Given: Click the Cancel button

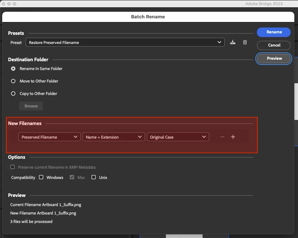Looking at the screenshot, I should coord(274,45).
